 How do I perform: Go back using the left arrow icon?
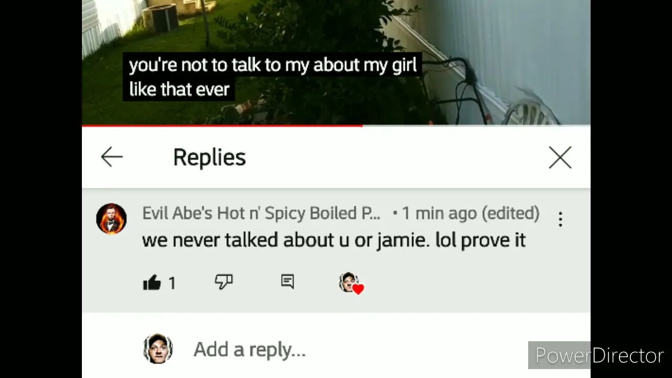point(112,157)
